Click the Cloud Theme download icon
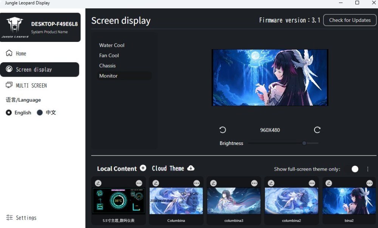 tap(191, 168)
